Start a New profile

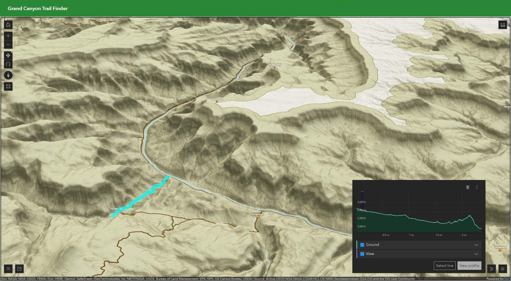tap(469, 265)
